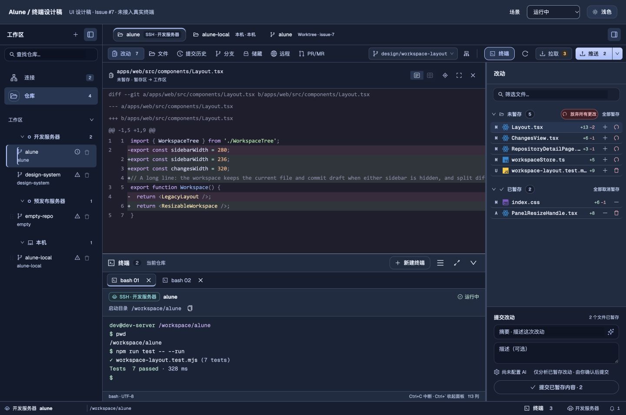
Task: Toggle the right changes panel icon
Action: 614,35
